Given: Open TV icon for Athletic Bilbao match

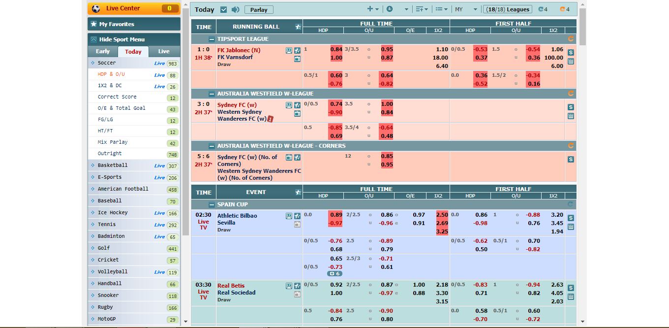Looking at the screenshot, I should (x=297, y=224).
